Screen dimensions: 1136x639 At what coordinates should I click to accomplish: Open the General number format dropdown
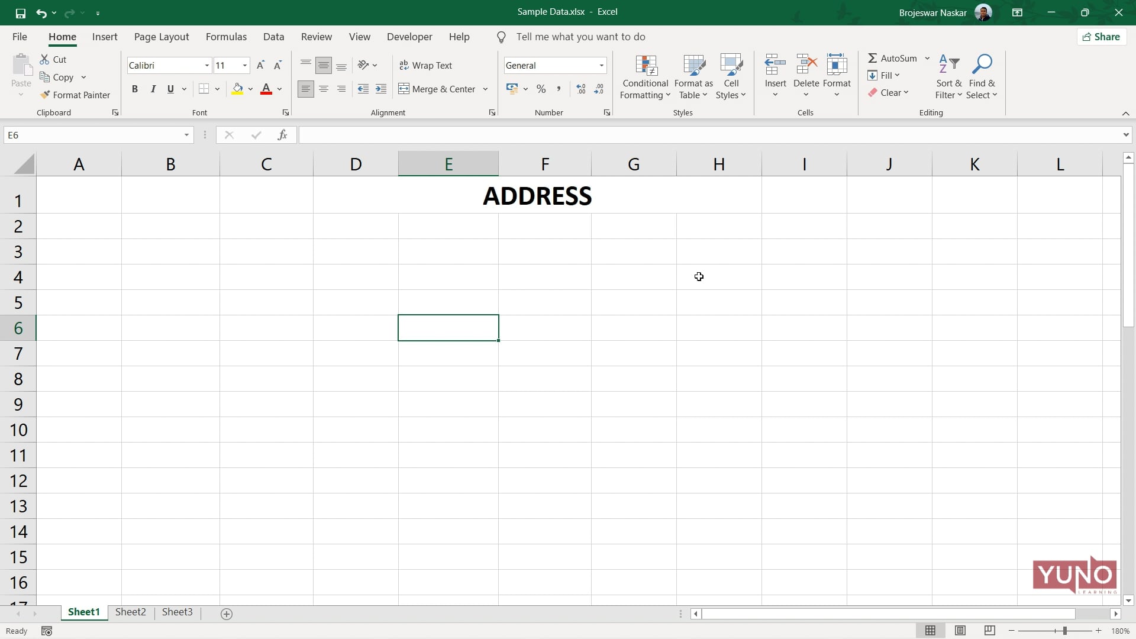click(601, 65)
